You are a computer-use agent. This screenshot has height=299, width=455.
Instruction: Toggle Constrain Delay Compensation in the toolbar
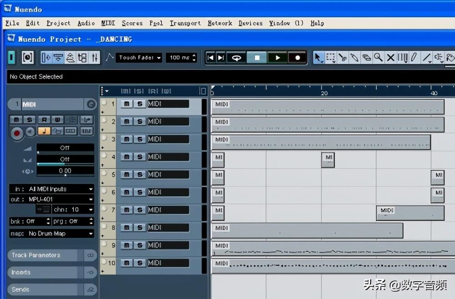[x=28, y=57]
